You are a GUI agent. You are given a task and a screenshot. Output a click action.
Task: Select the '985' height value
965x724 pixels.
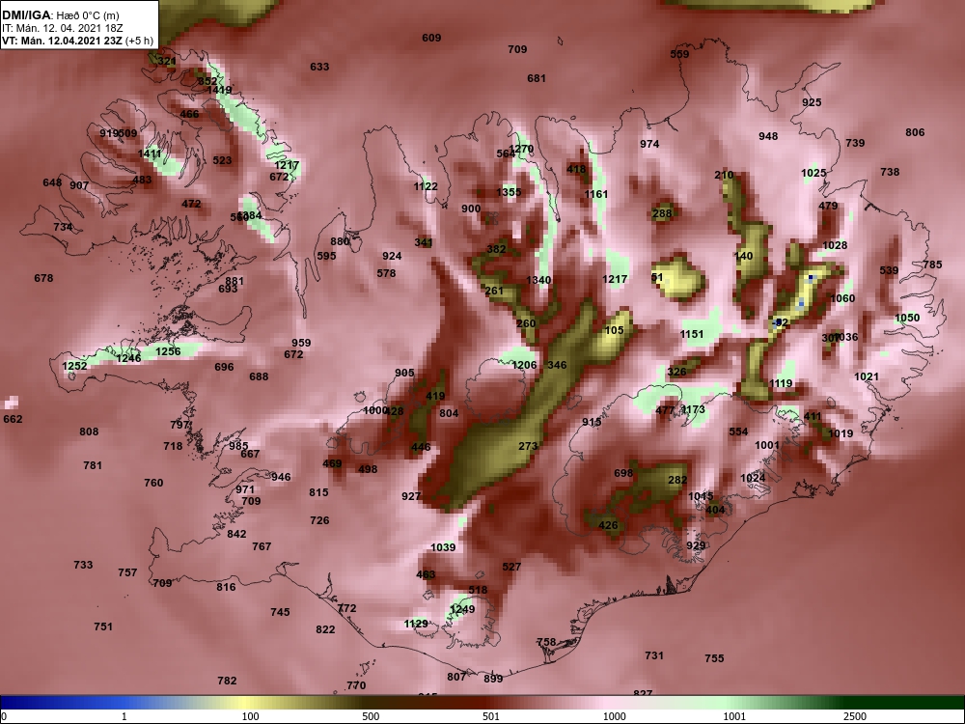click(x=238, y=446)
